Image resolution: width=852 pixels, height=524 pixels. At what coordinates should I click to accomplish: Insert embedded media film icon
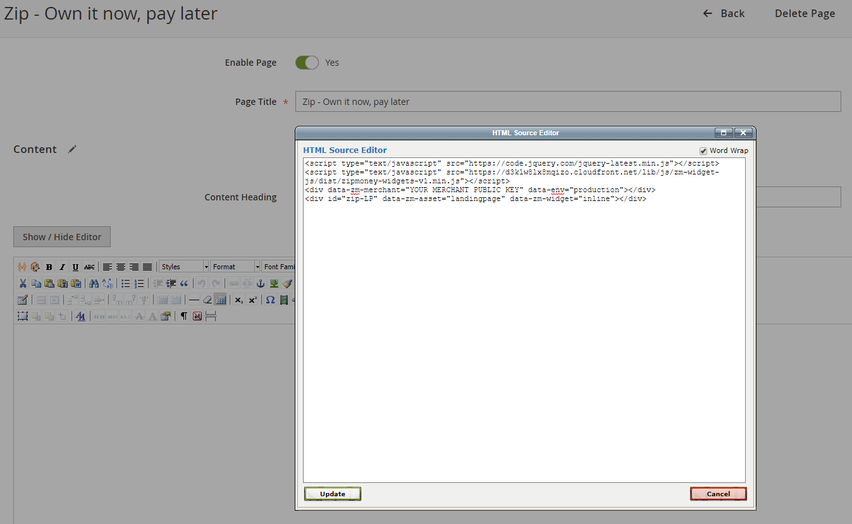pyautogui.click(x=283, y=300)
